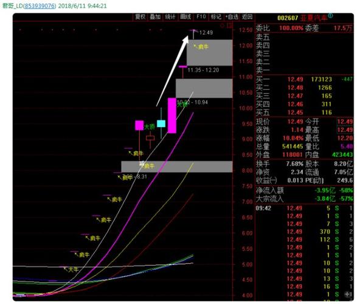Click the 09:42 trade tick row

pyautogui.click(x=305, y=208)
